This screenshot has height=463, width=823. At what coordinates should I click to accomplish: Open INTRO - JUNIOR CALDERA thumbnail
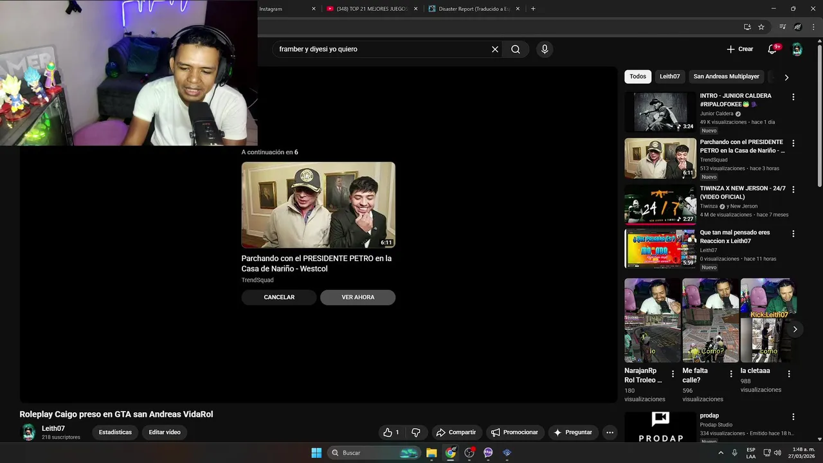coord(660,112)
